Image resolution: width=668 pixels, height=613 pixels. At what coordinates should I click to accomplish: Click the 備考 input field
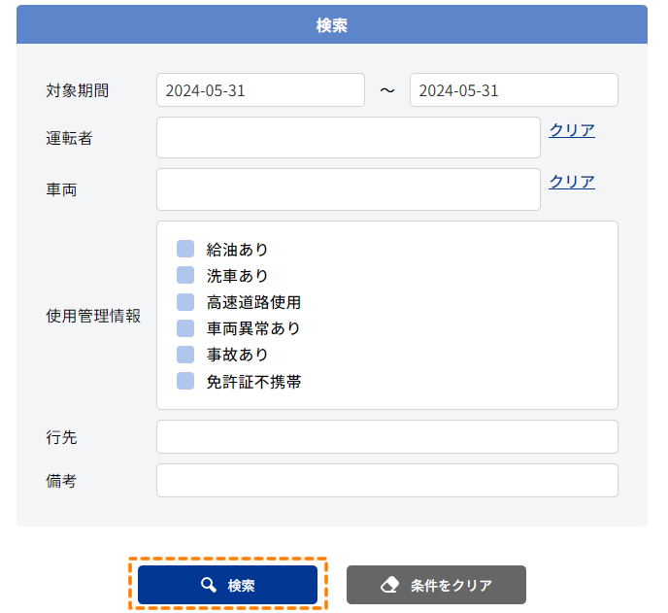[386, 481]
